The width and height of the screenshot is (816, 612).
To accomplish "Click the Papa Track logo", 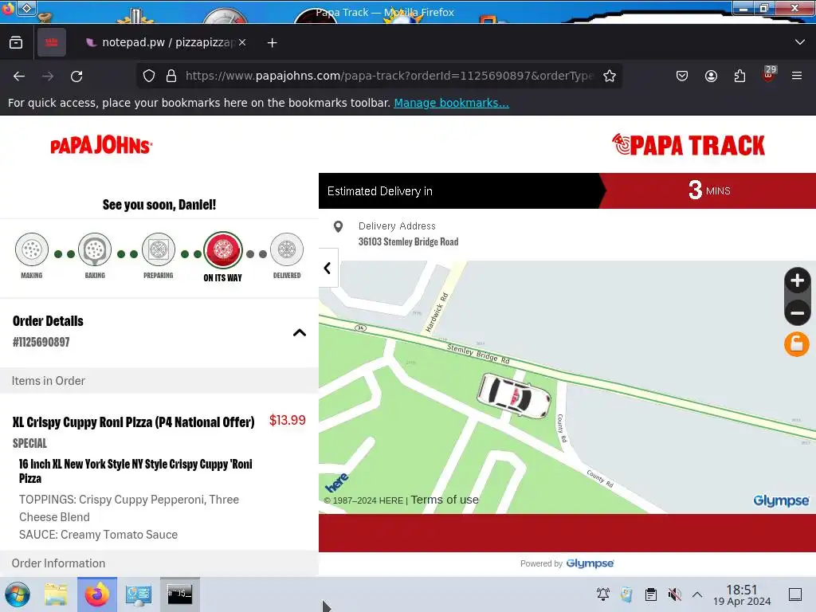I will pos(688,145).
